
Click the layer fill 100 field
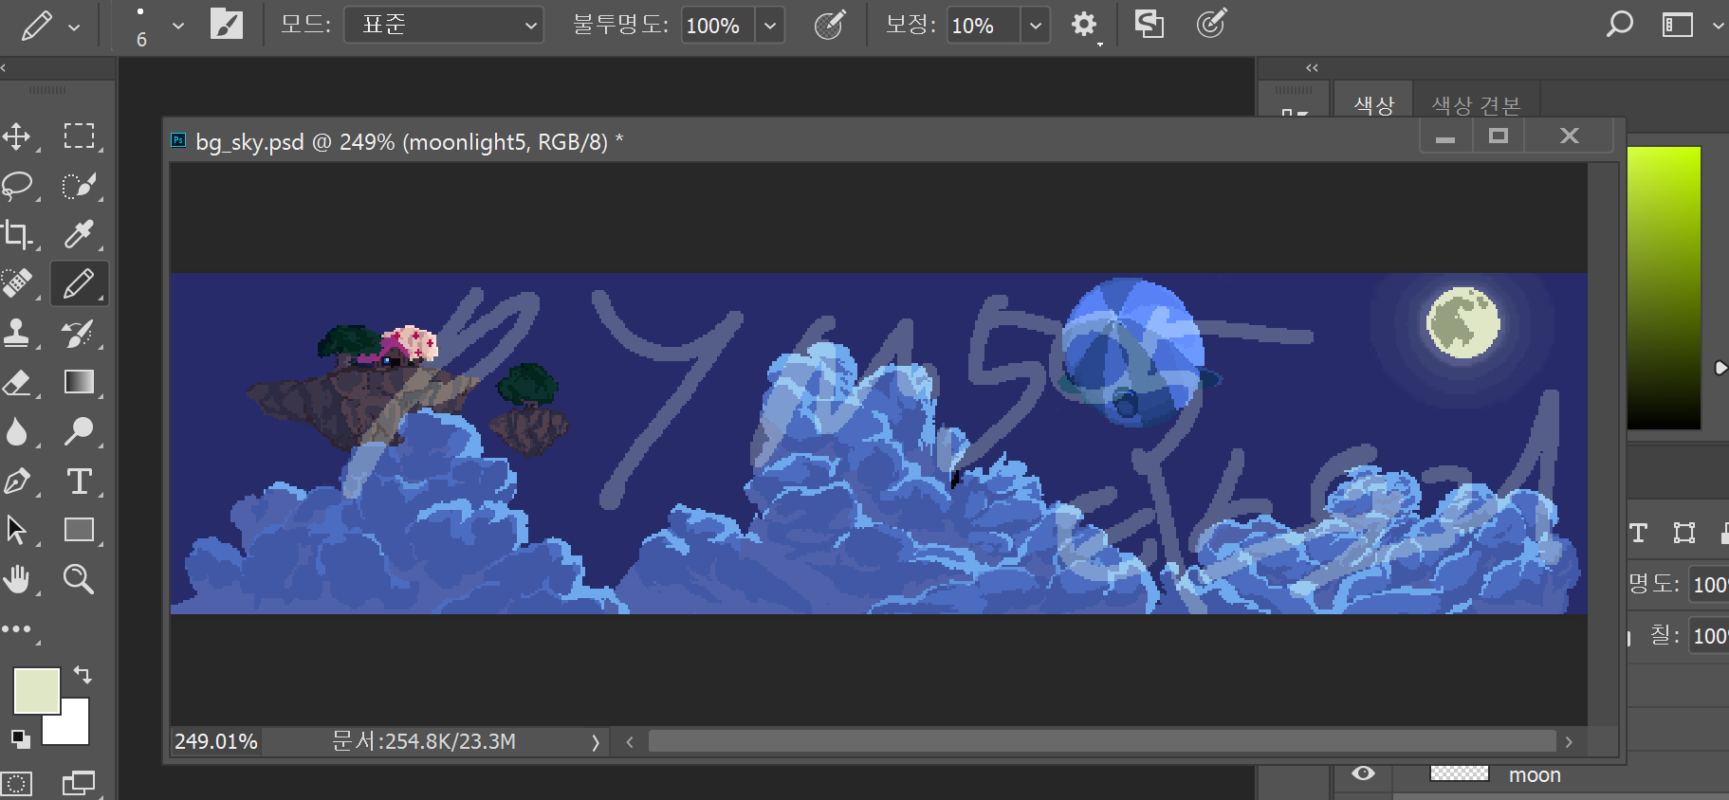tap(1709, 636)
